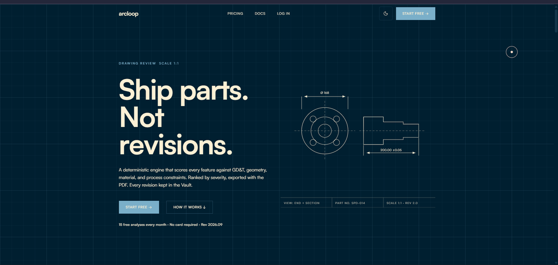Image resolution: width=558 pixels, height=265 pixels.
Task: Click the shaft section-view drawing
Action: point(391,131)
